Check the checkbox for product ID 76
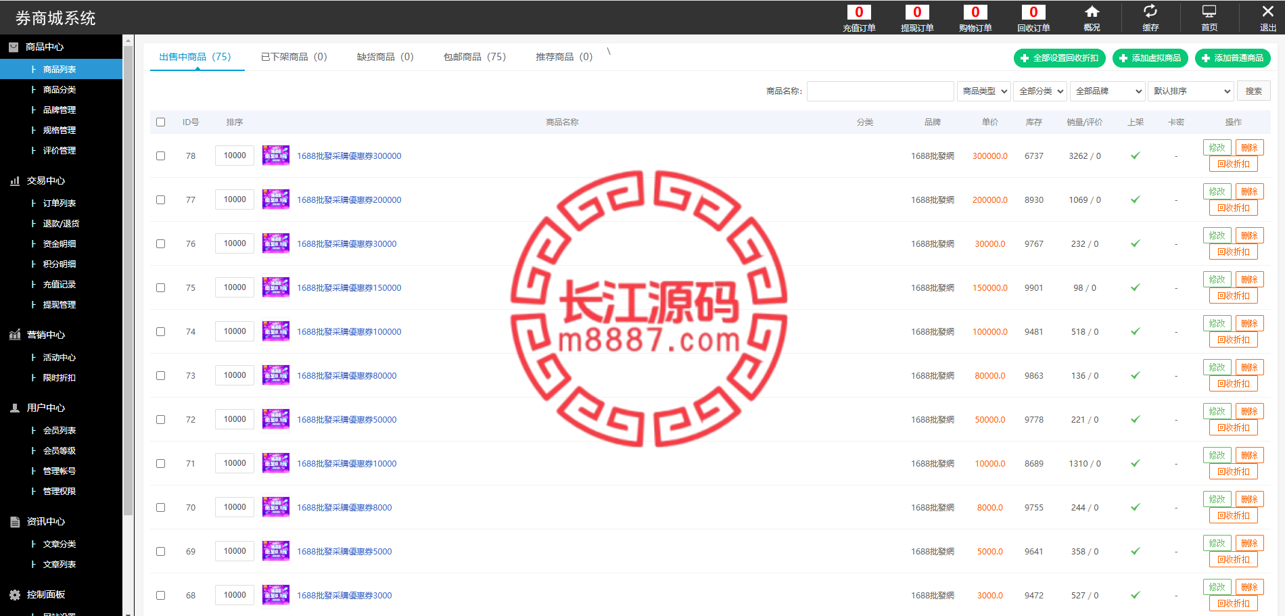Image resolution: width=1285 pixels, height=616 pixels. point(160,243)
